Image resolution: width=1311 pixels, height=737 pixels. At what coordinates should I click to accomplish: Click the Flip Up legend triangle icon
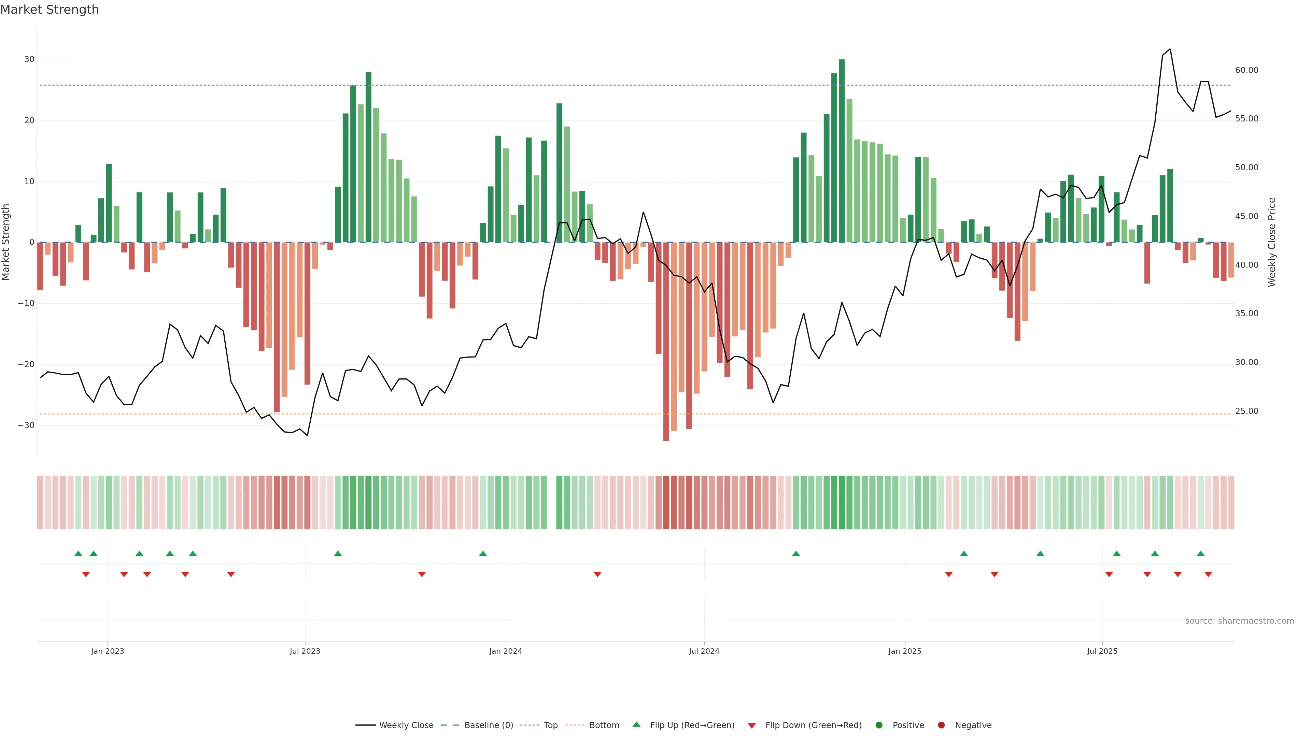pyautogui.click(x=636, y=724)
